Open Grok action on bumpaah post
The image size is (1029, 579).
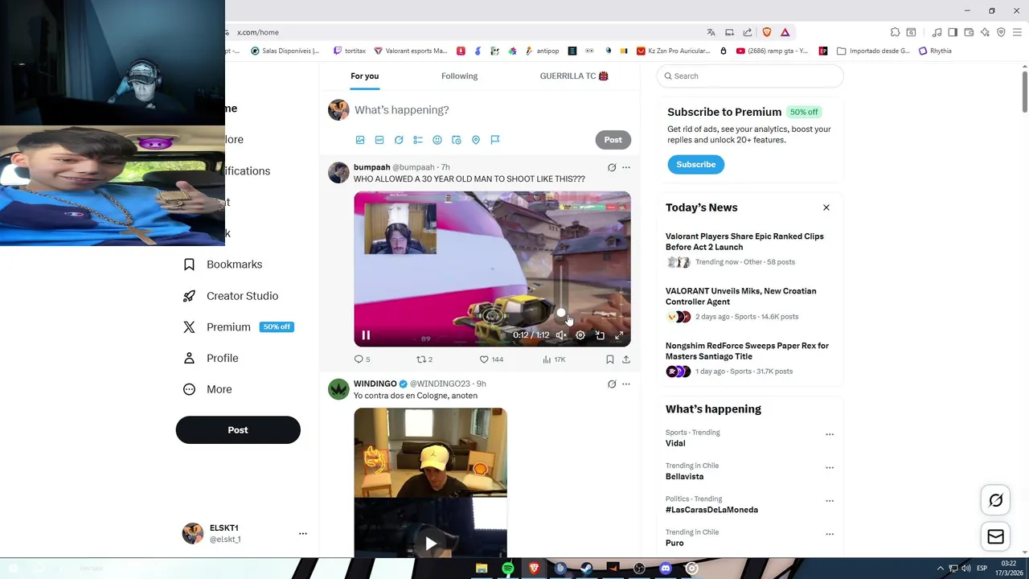click(x=612, y=167)
